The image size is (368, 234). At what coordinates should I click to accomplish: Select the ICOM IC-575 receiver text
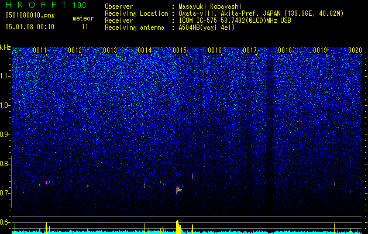(x=235, y=20)
